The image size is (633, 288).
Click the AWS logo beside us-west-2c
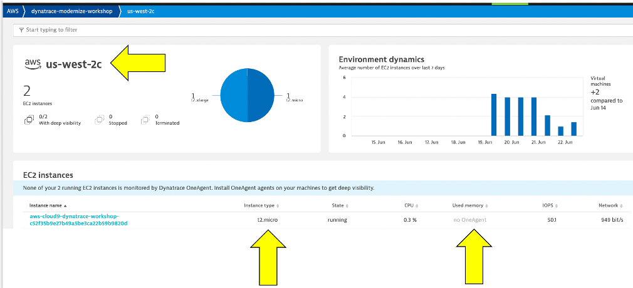point(33,63)
